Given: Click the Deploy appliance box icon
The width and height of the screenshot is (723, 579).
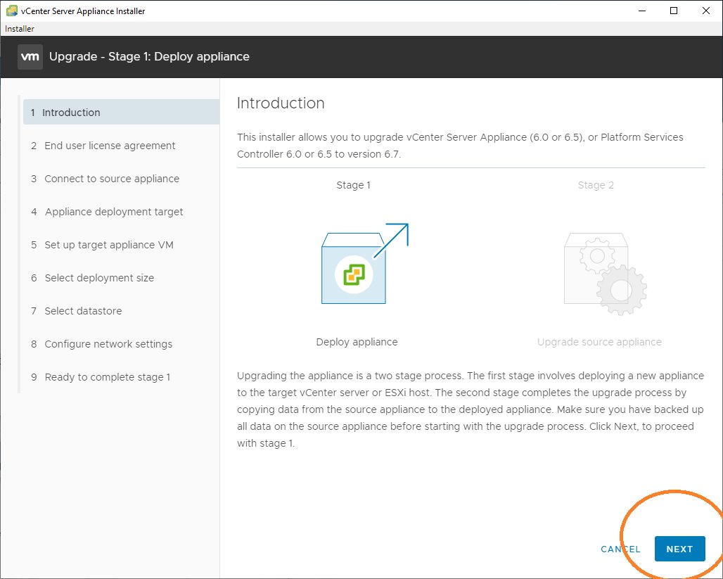Looking at the screenshot, I should pos(353,269).
